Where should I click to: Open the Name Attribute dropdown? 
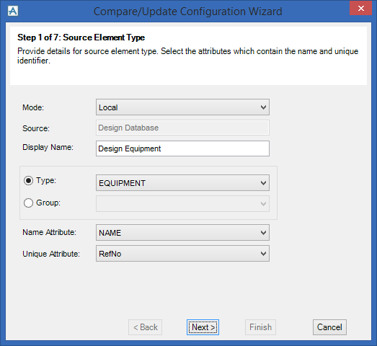(182, 233)
